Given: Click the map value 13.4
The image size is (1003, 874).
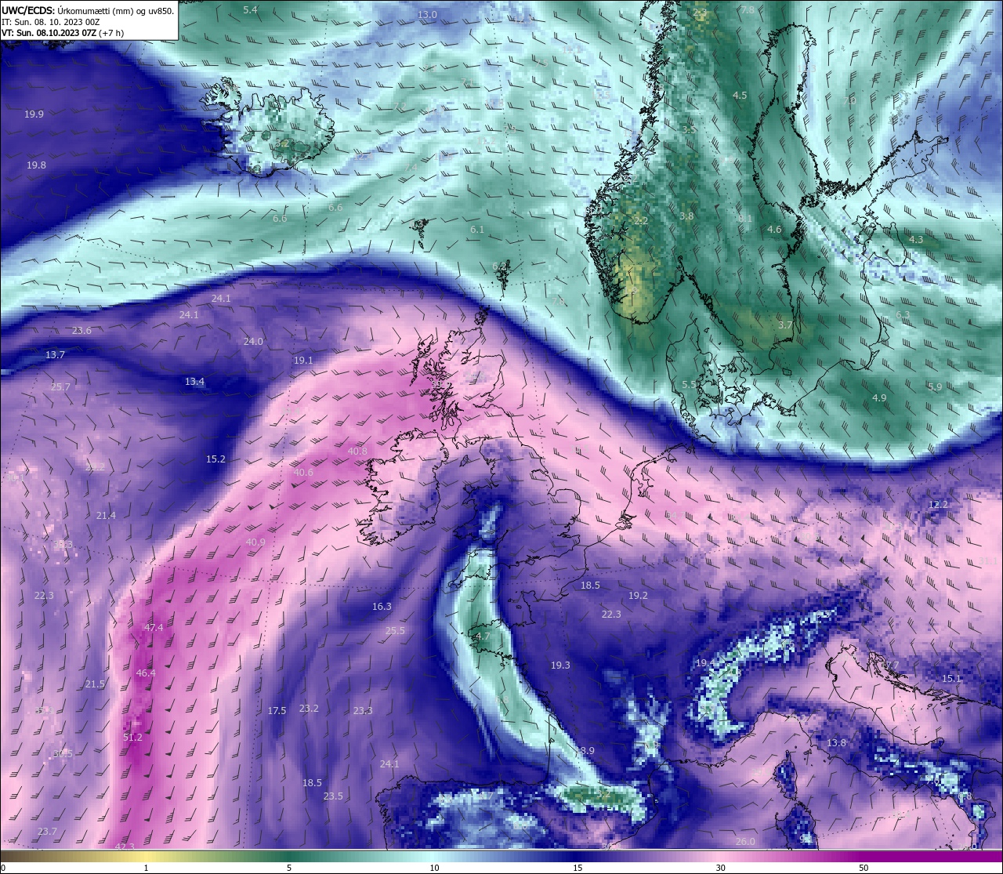Looking at the screenshot, I should pyautogui.click(x=194, y=382).
